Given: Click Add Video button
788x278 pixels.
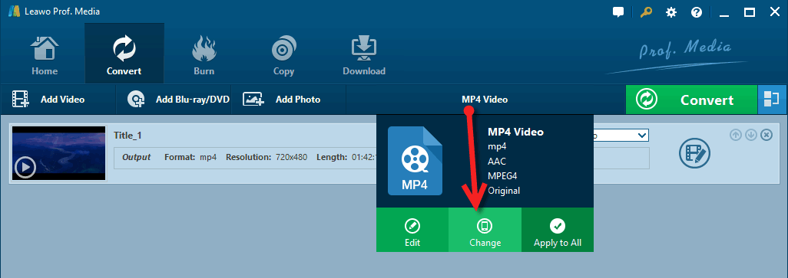Looking at the screenshot, I should click(x=48, y=100).
